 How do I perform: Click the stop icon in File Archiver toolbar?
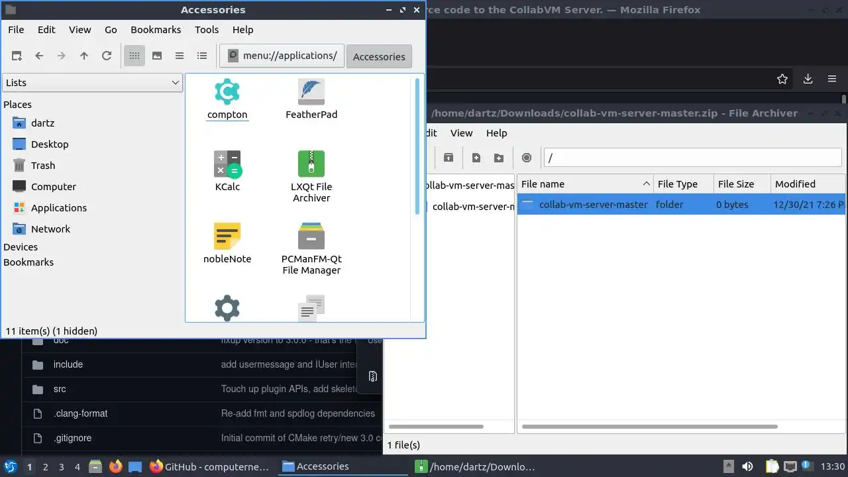pyautogui.click(x=527, y=158)
